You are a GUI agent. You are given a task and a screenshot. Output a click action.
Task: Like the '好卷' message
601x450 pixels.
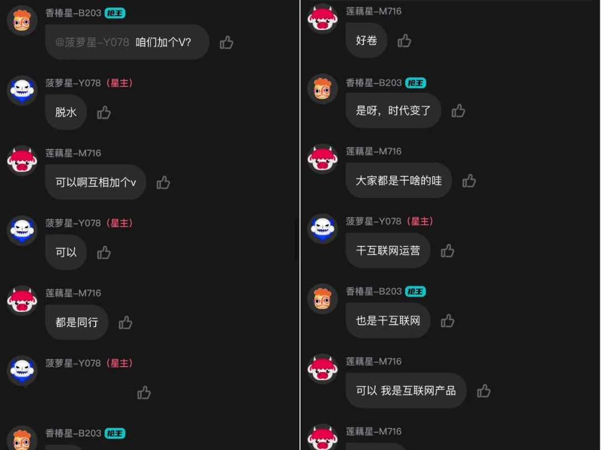click(x=405, y=41)
